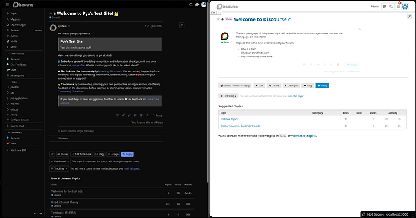Open Discourse Admin Quick Start Guide topic
This screenshot has width=416, height=218.
240,126
